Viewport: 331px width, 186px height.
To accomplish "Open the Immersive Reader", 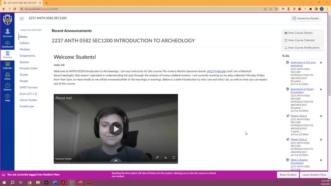I will 306,18.
